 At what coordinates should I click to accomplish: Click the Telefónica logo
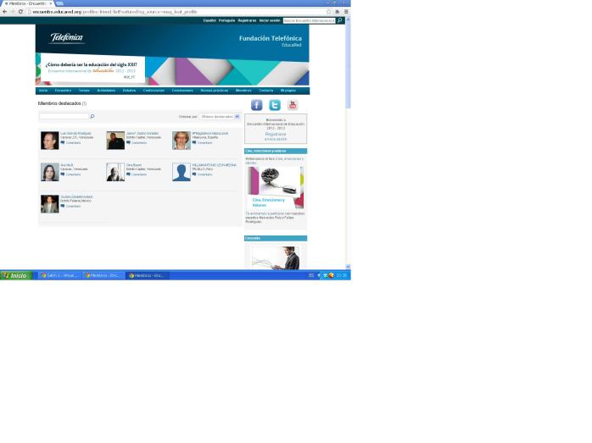(67, 38)
